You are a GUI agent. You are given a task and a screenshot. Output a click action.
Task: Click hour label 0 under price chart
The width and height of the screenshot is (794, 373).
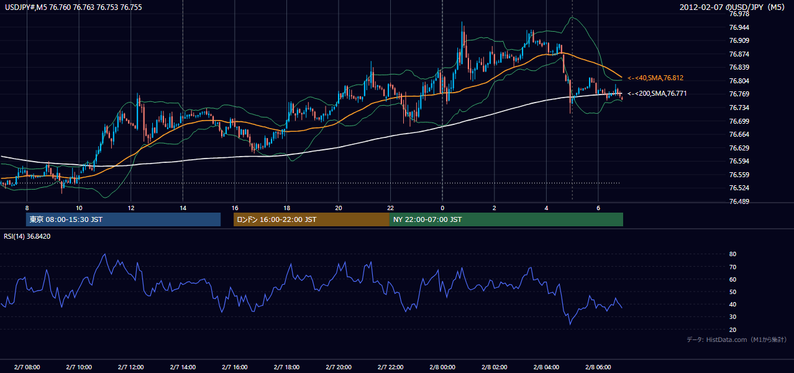click(442, 208)
